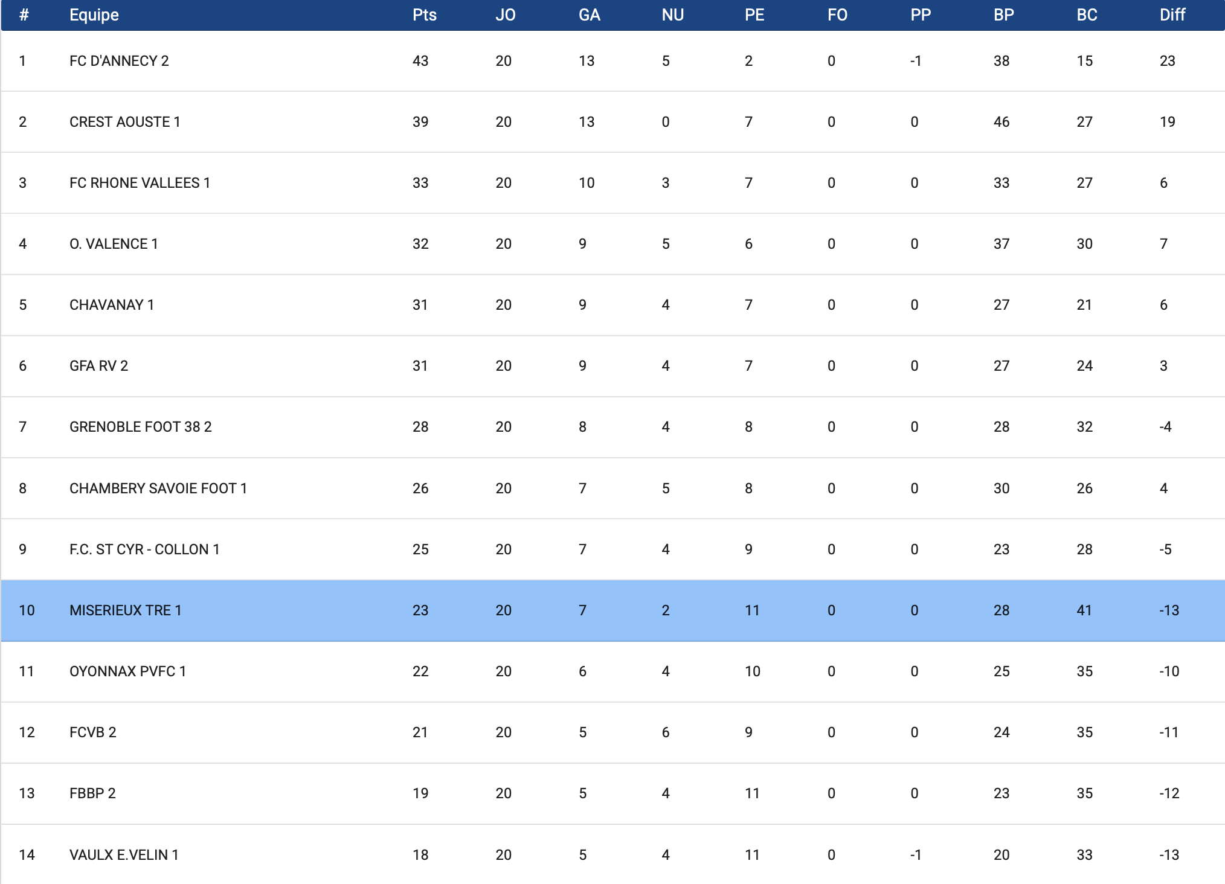Open the OYONNAX PVFC 1 team
Image resolution: width=1225 pixels, height=884 pixels.
coord(127,671)
